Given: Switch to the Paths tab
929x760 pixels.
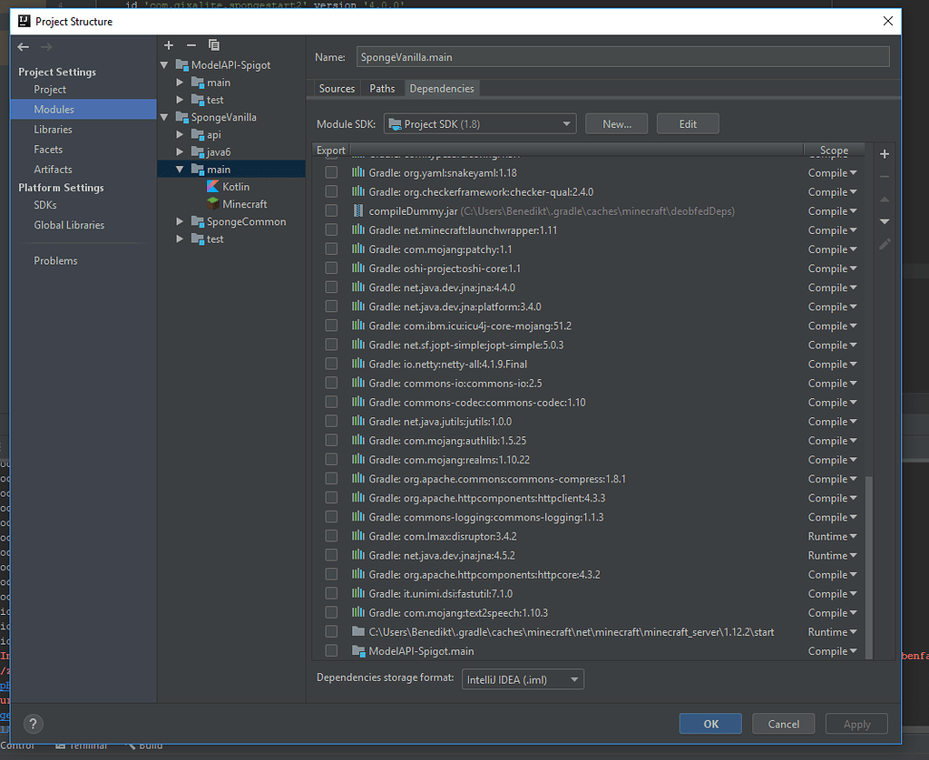Looking at the screenshot, I should tap(382, 89).
